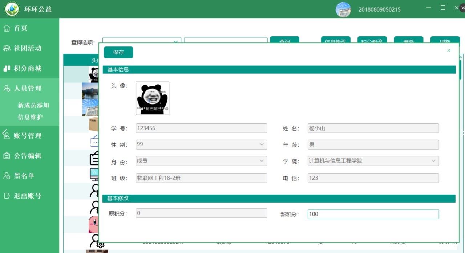The height and width of the screenshot is (253, 465).
Task: Click the Kirby avatar in the member list
Action: tap(93, 225)
